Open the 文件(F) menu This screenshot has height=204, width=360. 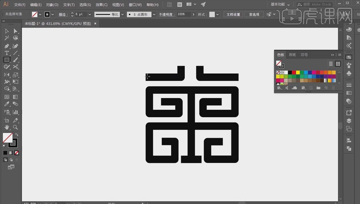(20, 5)
